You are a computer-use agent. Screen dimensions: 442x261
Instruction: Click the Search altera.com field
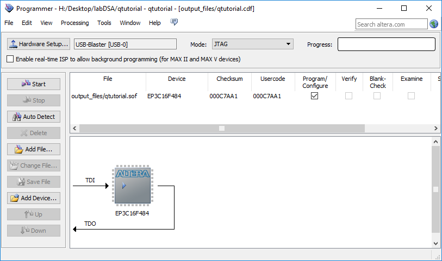point(391,24)
